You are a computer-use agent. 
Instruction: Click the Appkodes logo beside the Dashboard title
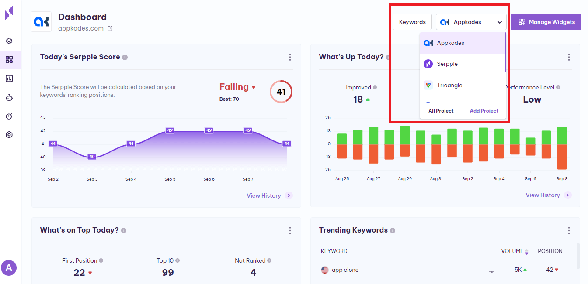[x=41, y=22]
